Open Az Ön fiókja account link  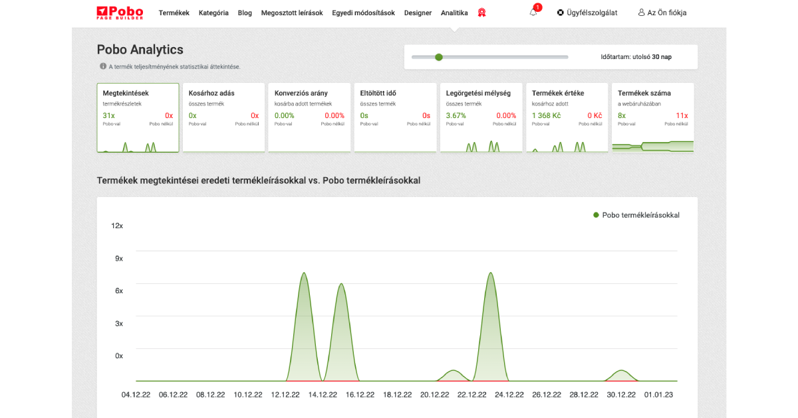point(662,13)
